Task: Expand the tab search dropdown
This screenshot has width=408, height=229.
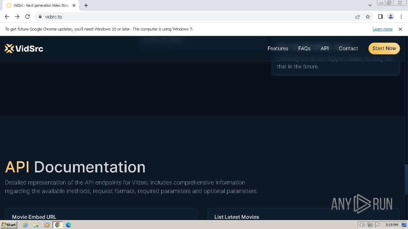Action: click(x=370, y=5)
